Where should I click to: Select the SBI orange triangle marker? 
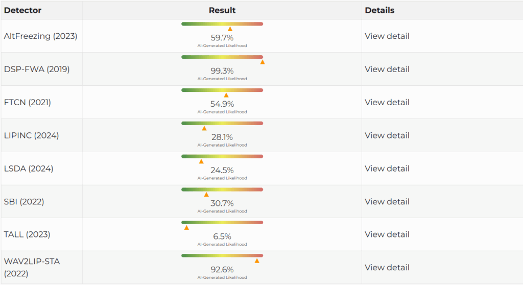[x=206, y=194]
